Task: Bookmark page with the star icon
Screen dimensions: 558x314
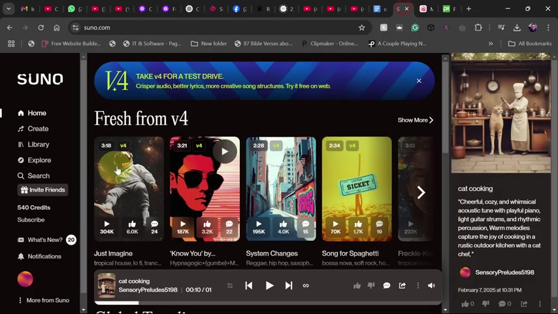Action: [x=361, y=27]
